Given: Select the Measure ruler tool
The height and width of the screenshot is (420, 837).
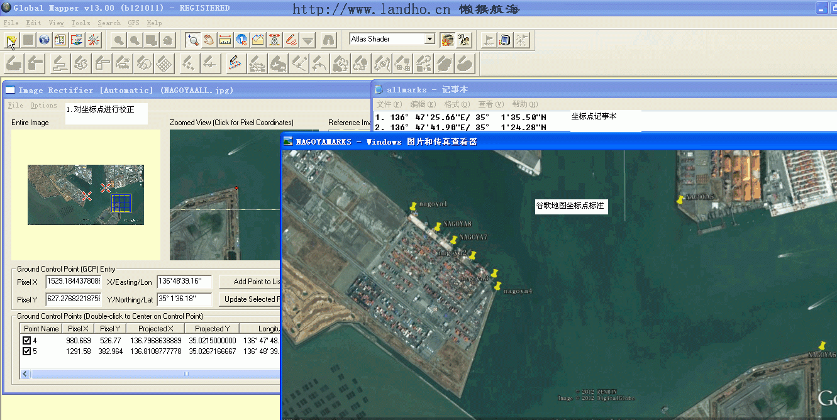Looking at the screenshot, I should tap(226, 40).
